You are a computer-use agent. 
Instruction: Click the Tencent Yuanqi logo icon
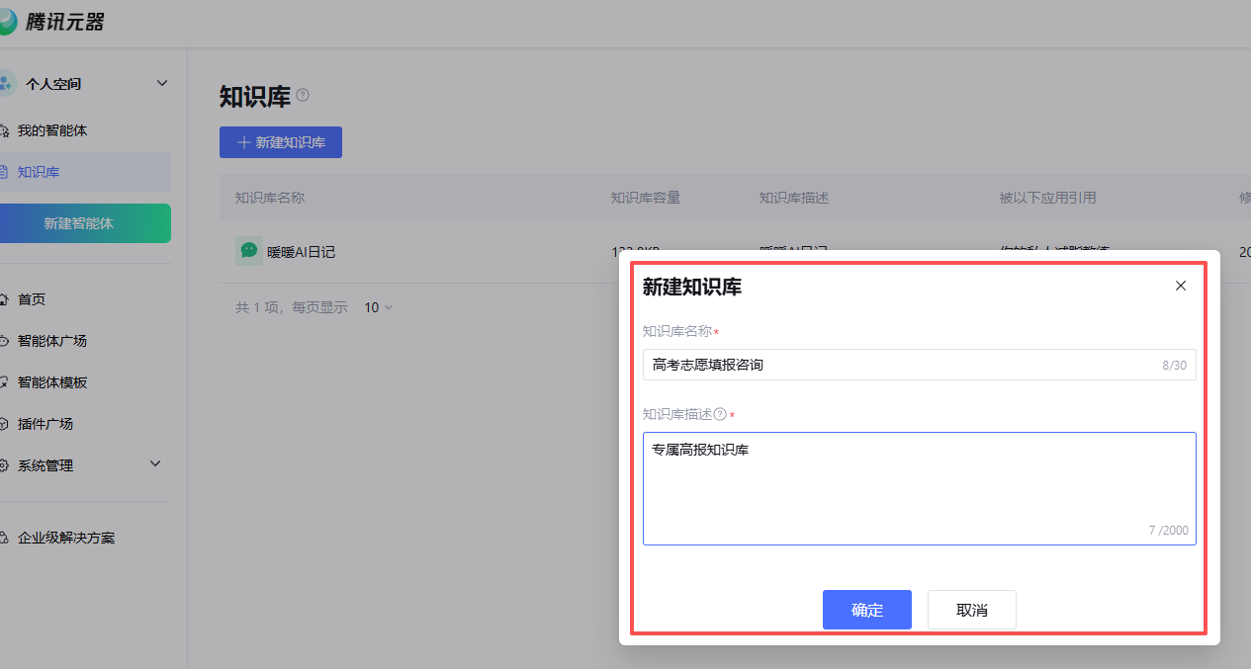pos(8,23)
